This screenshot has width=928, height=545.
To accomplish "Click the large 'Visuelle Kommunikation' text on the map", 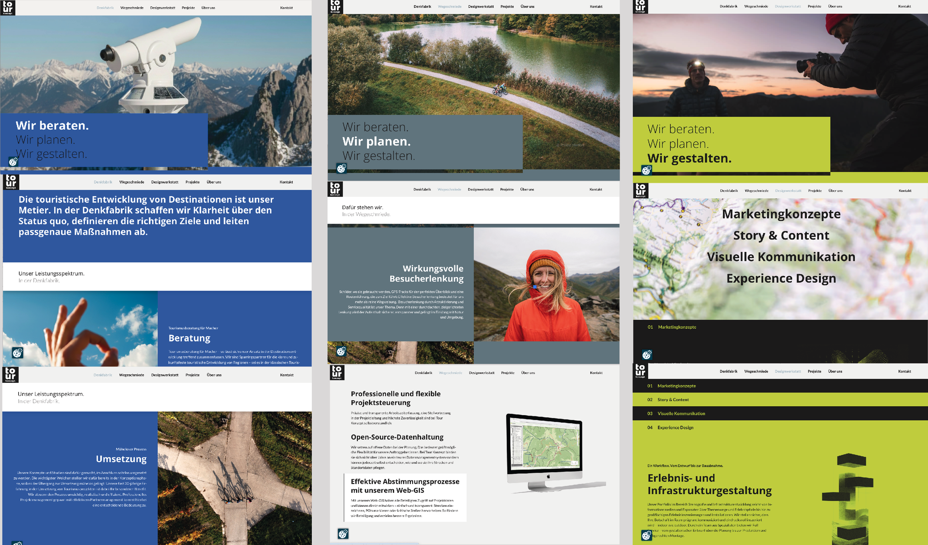I will click(x=781, y=257).
